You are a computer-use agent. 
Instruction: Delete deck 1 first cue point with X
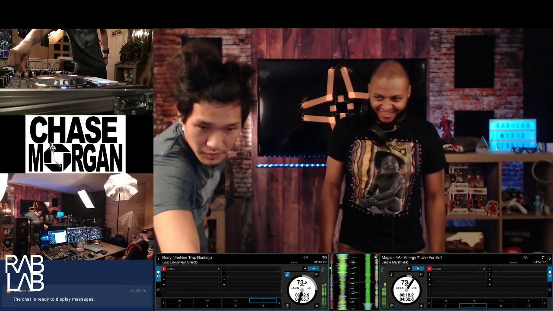219,269
